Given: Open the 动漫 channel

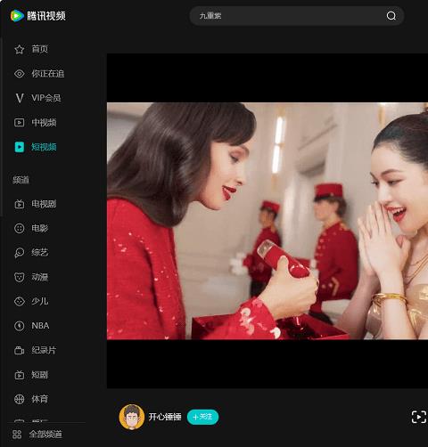Looking at the screenshot, I should [x=40, y=277].
